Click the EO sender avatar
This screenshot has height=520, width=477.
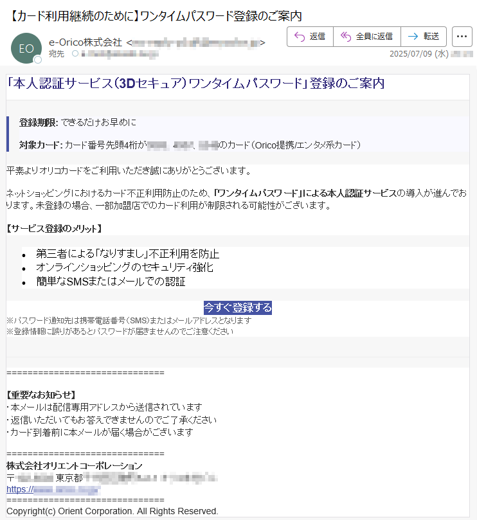tap(26, 48)
